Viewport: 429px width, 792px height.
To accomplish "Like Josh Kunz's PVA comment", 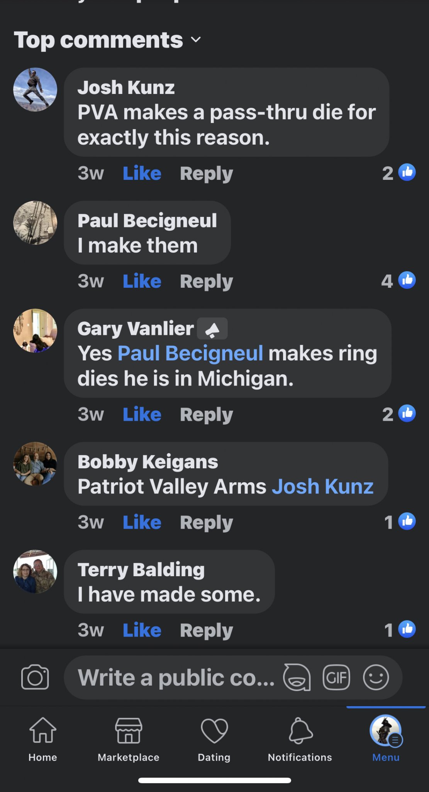I will pyautogui.click(x=142, y=173).
